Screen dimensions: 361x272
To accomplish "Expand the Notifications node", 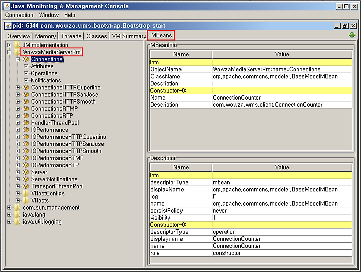I will click(26, 80).
